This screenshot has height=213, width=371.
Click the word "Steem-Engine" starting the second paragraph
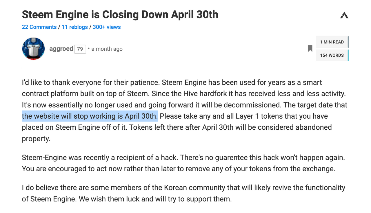[44, 158]
